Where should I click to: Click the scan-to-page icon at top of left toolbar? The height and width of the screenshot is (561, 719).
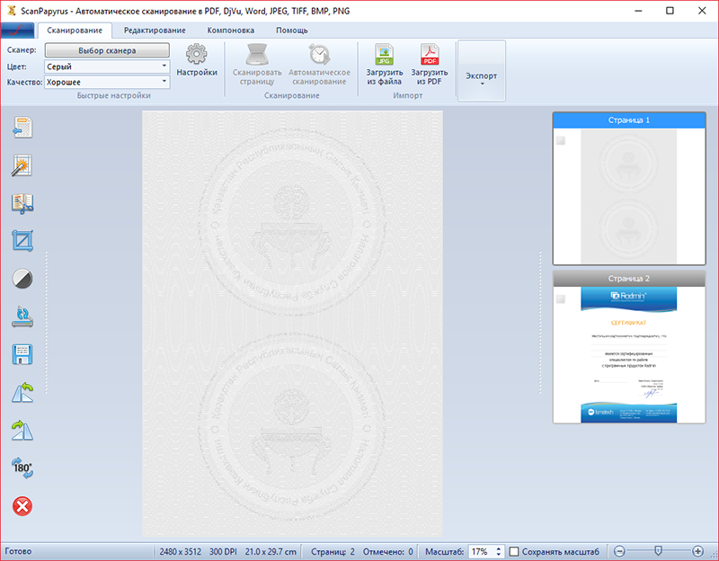point(22,127)
